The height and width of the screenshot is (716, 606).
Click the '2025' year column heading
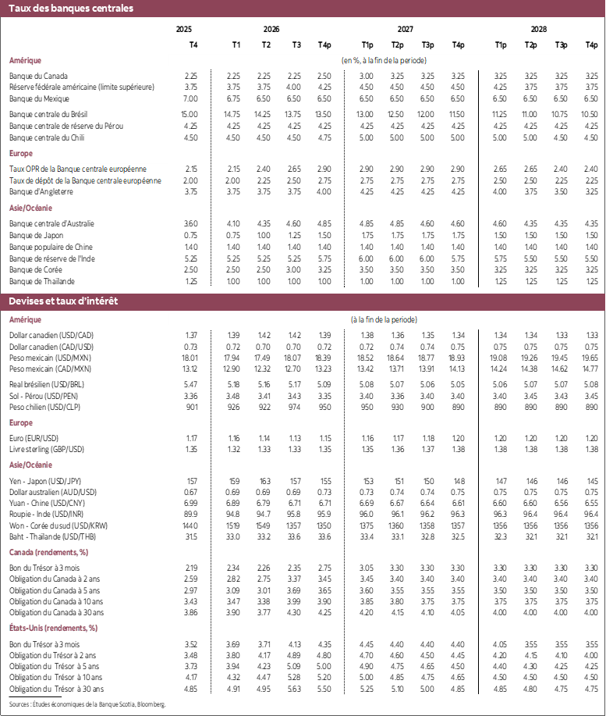(x=184, y=29)
